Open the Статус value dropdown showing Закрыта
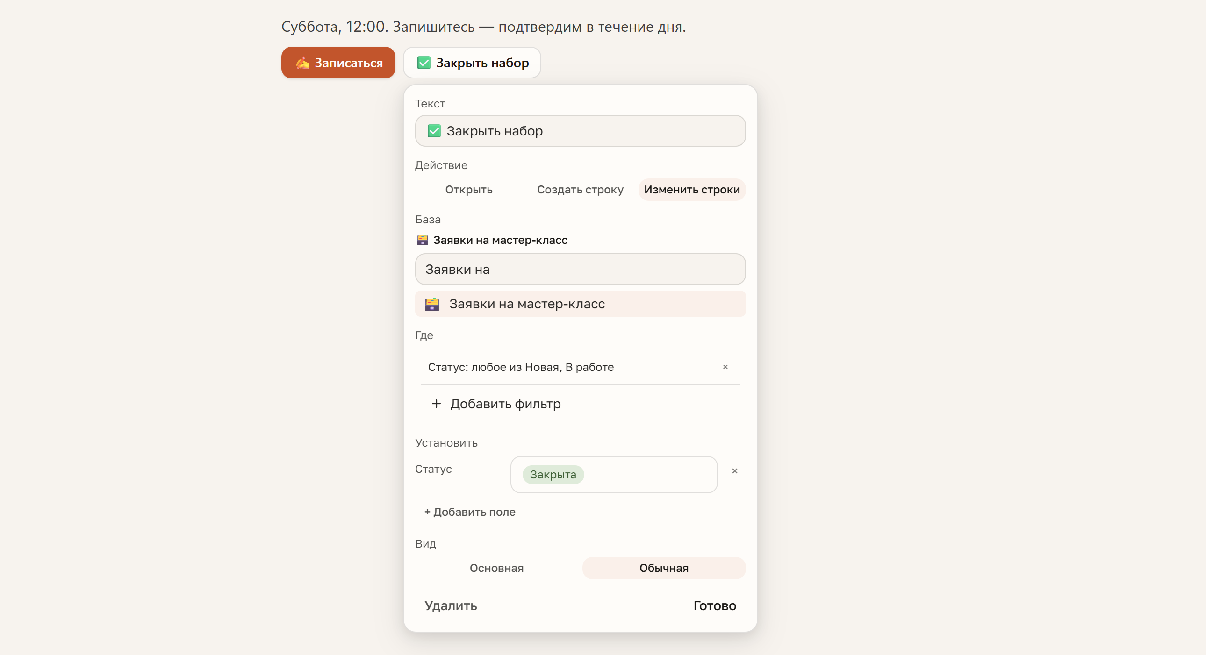Viewport: 1206px width, 655px height. [x=614, y=474]
